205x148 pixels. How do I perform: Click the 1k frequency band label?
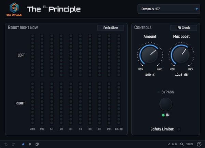tap(52, 129)
